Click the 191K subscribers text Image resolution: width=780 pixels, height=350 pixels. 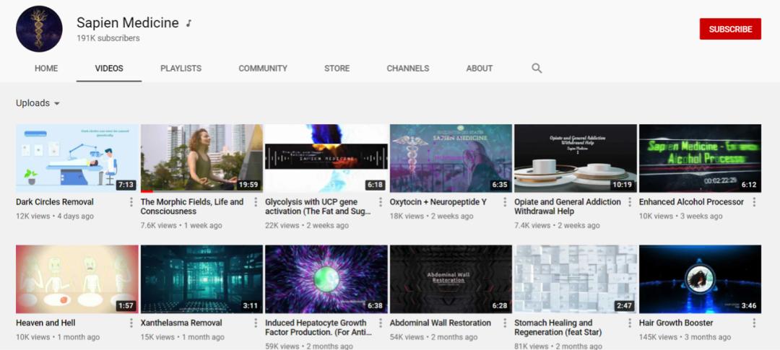tap(108, 38)
